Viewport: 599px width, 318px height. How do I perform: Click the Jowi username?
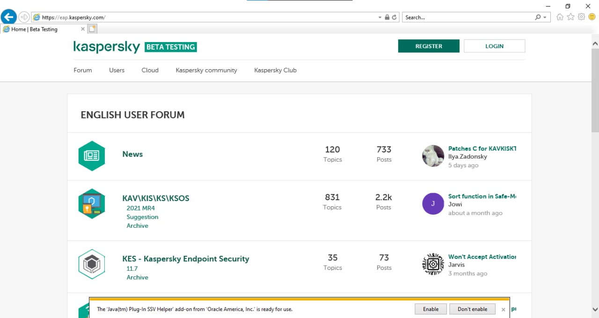click(455, 204)
